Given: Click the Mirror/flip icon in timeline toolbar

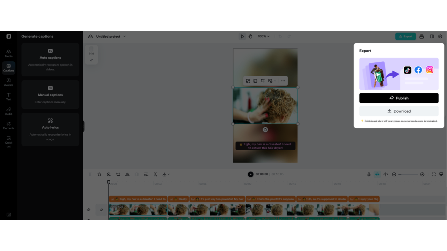Looking at the screenshot, I should (127, 174).
